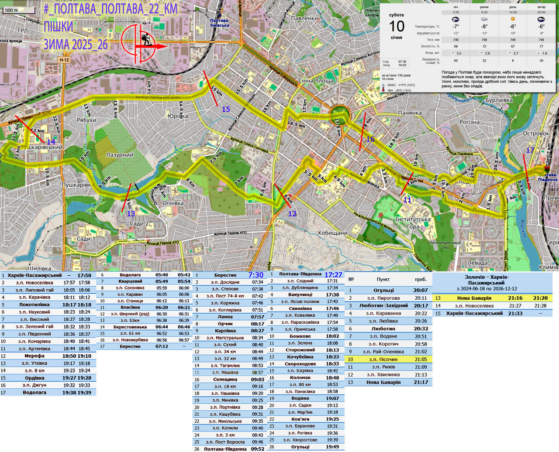Click the Павленки district label
The image size is (559, 452).
click(304, 18)
